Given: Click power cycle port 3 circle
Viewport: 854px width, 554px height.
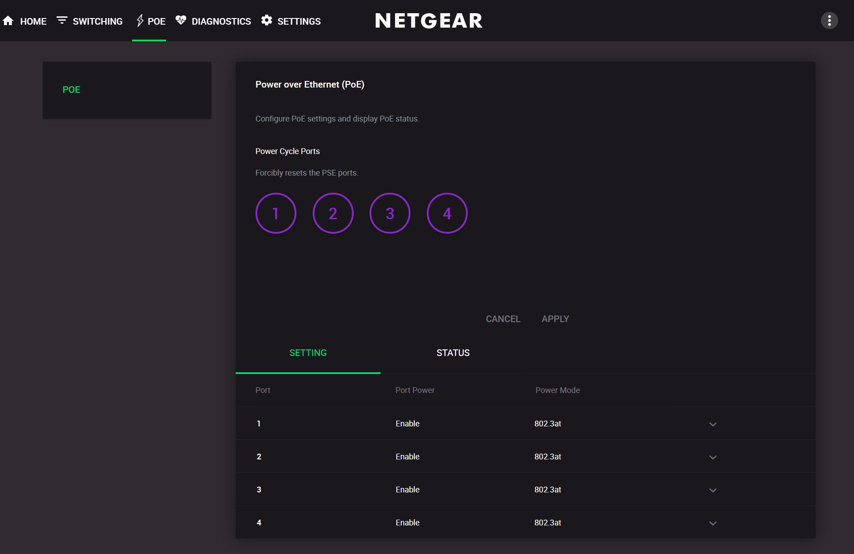Looking at the screenshot, I should (390, 213).
